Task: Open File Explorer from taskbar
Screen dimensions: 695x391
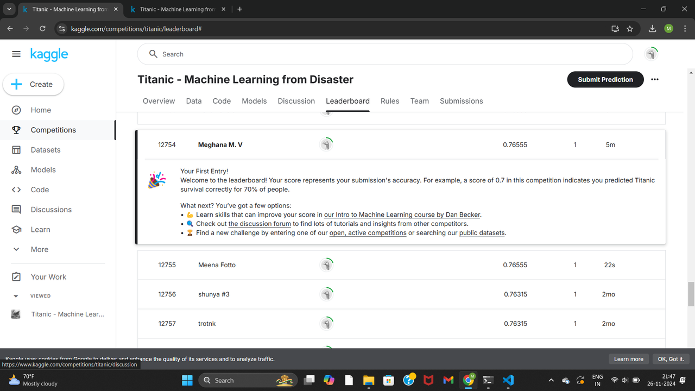Action: (369, 380)
